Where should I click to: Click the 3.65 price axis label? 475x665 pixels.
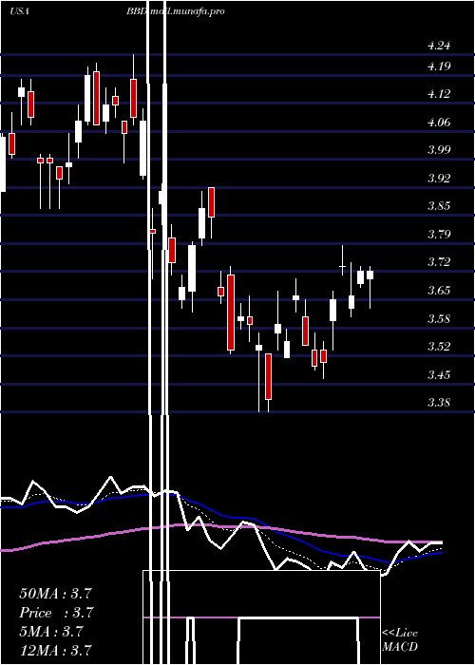439,291
